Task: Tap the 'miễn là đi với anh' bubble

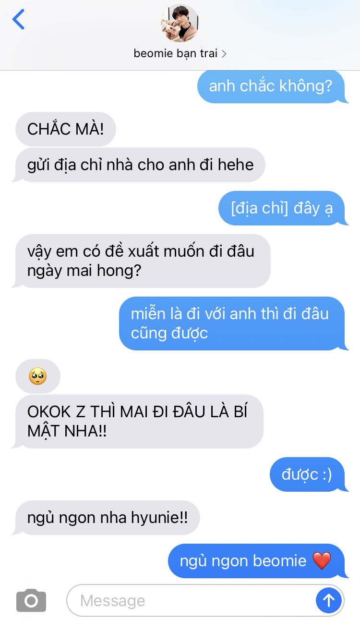Action: (232, 323)
